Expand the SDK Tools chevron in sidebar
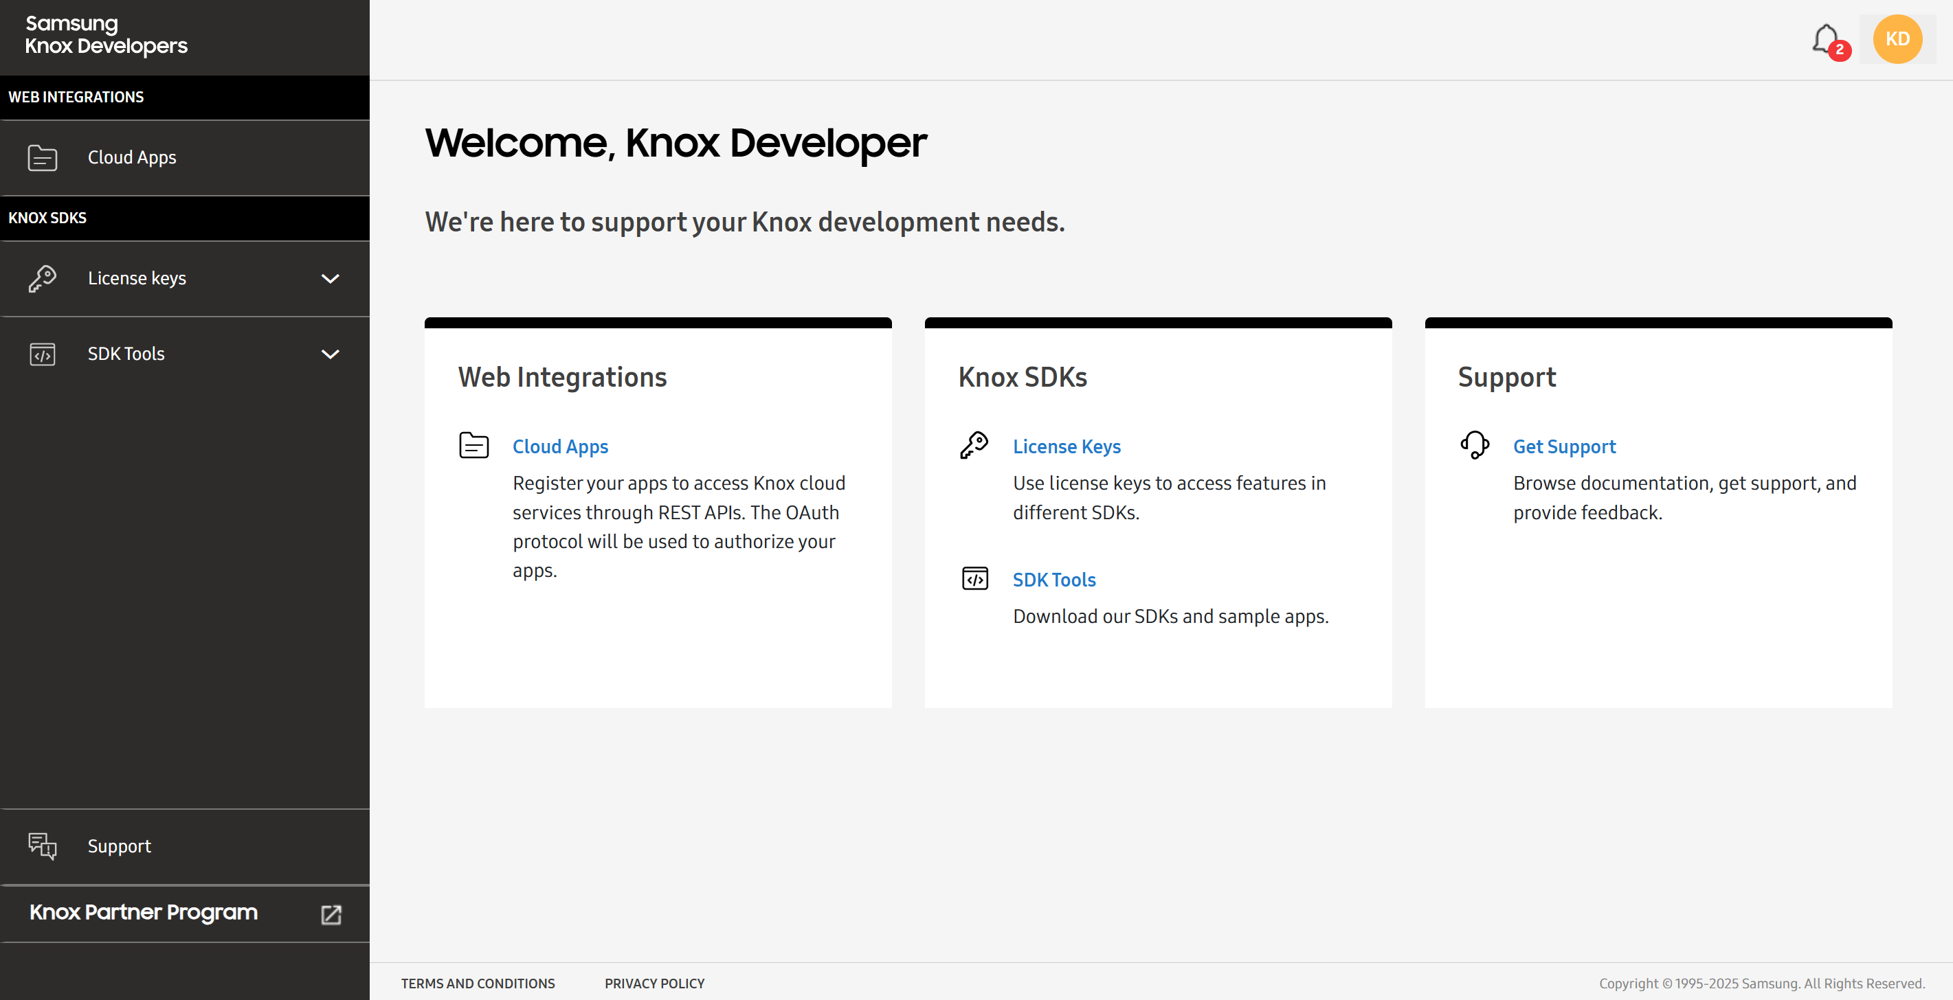 pos(330,354)
